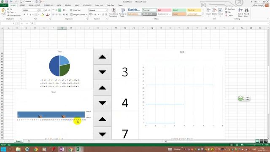Click the Insert Function fx icon

[x=32, y=23]
